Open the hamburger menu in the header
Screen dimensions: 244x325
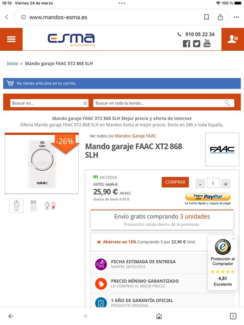[x=11, y=39]
